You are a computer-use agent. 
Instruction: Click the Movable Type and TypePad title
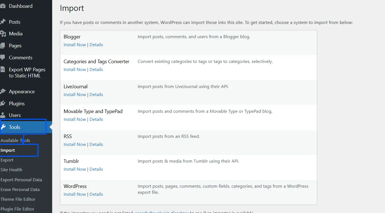tap(93, 111)
